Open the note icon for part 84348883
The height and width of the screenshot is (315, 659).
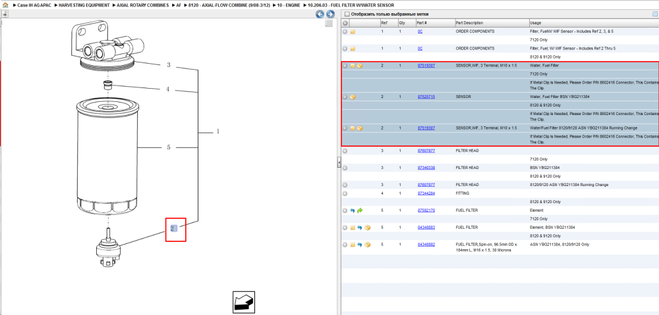coord(353,228)
